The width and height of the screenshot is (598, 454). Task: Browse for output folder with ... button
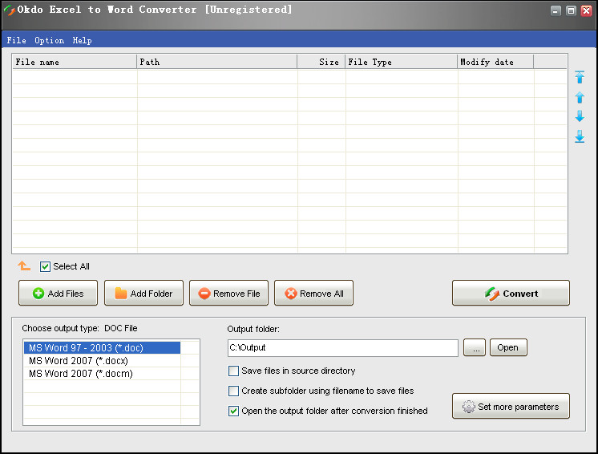click(x=475, y=347)
